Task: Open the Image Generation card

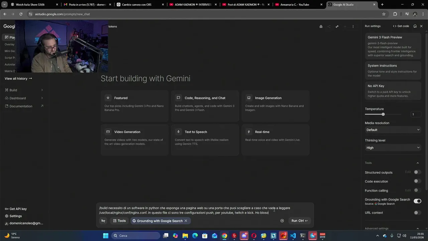Action: click(276, 106)
